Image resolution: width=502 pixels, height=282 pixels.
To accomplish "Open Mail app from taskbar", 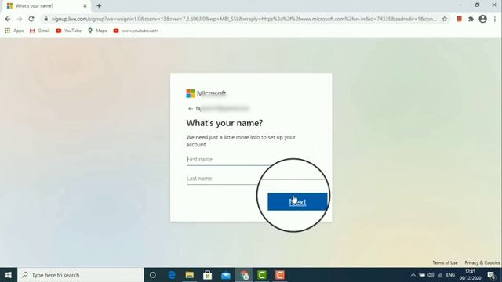I will pyautogui.click(x=226, y=275).
